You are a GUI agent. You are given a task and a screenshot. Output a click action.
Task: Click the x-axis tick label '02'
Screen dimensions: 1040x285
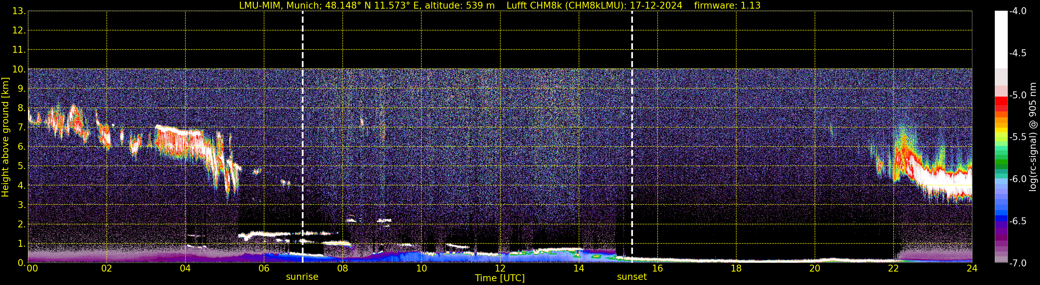click(x=107, y=269)
